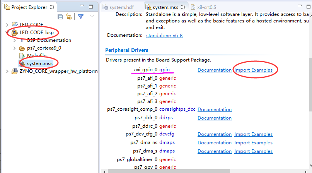Click the axi_gpio_0 driver name
The width and height of the screenshot is (312, 173).
click(x=146, y=70)
